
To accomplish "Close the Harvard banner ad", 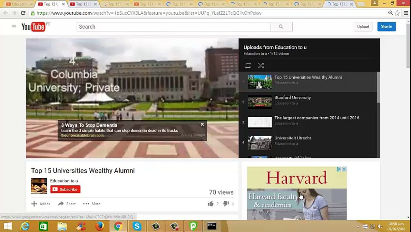I will (x=344, y=169).
